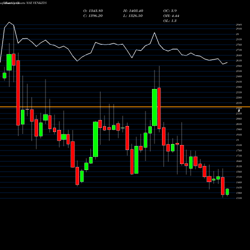Click the last green candle on the chart
This screenshot has height=250, width=250.
(x=227, y=191)
